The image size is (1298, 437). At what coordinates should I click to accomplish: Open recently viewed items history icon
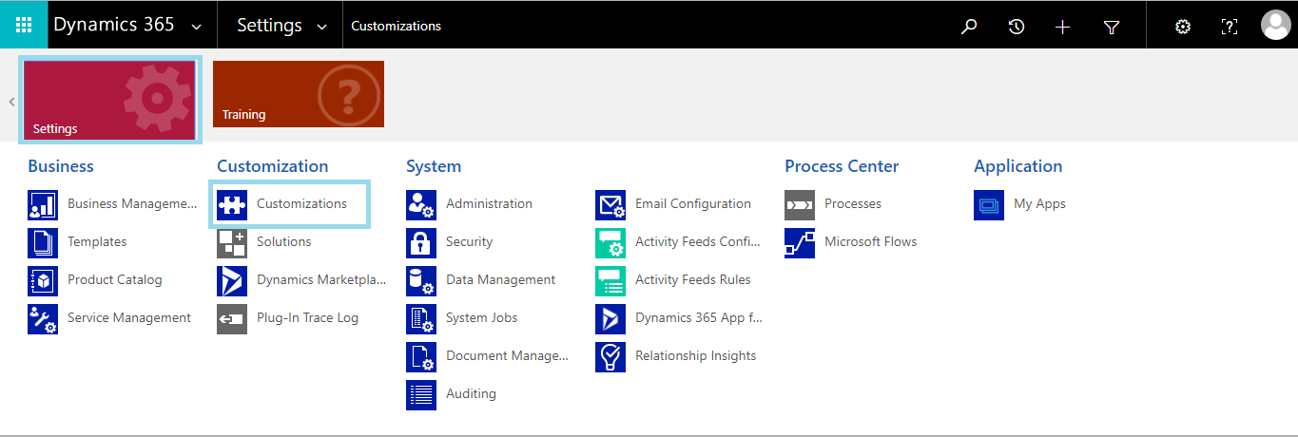(x=1017, y=27)
